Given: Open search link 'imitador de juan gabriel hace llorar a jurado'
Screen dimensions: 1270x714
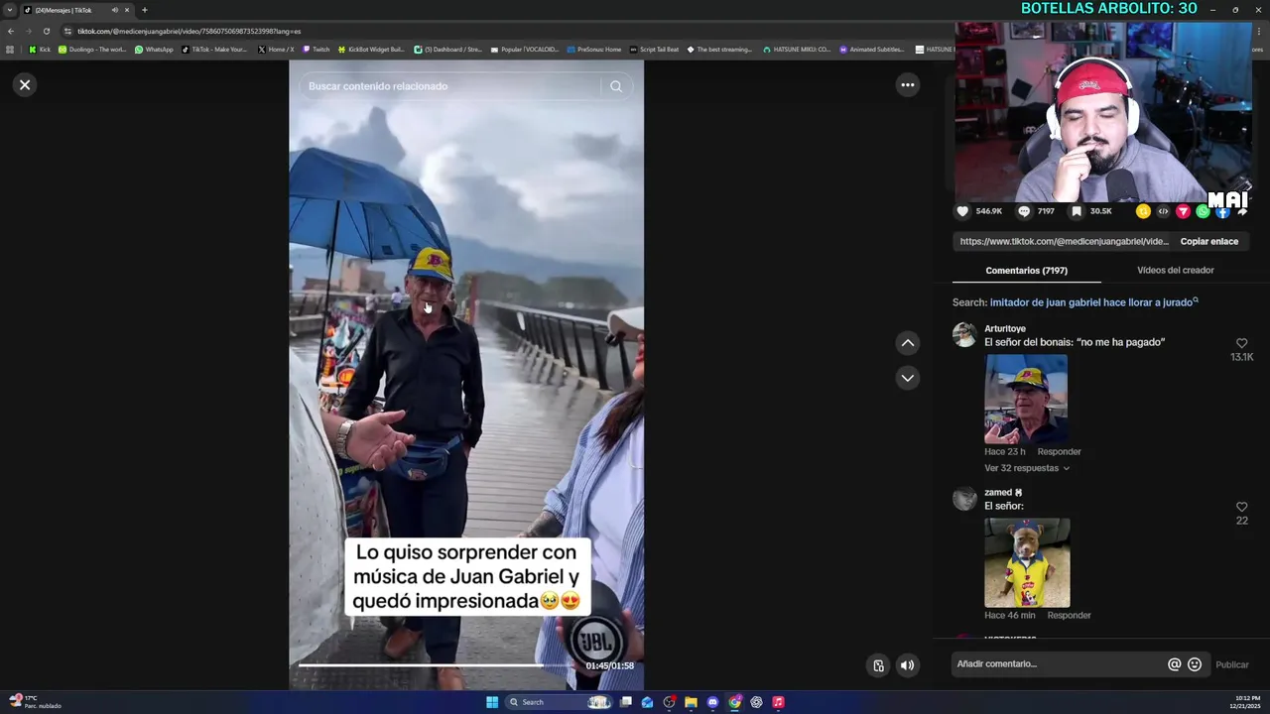Looking at the screenshot, I should coord(1093,302).
